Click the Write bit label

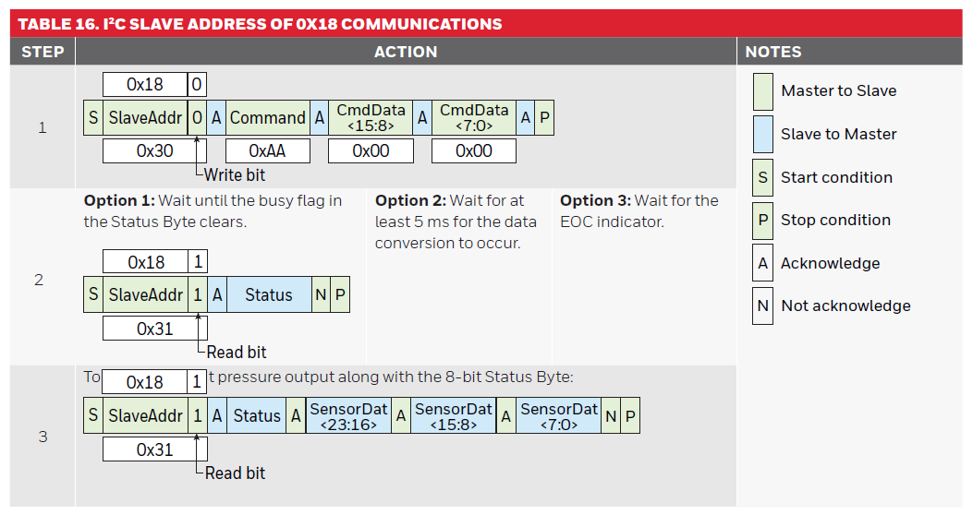pos(235,174)
